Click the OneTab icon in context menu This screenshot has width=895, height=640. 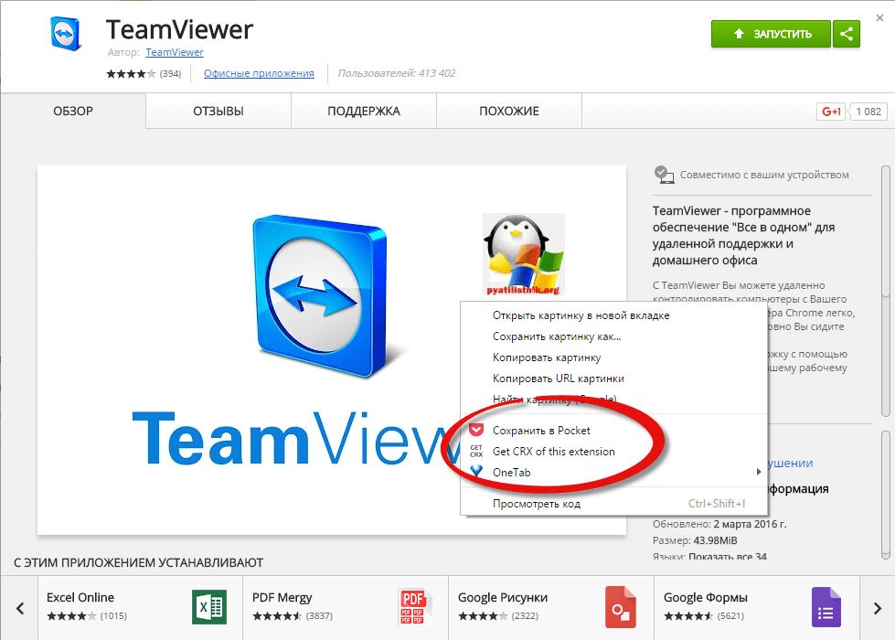[x=476, y=472]
